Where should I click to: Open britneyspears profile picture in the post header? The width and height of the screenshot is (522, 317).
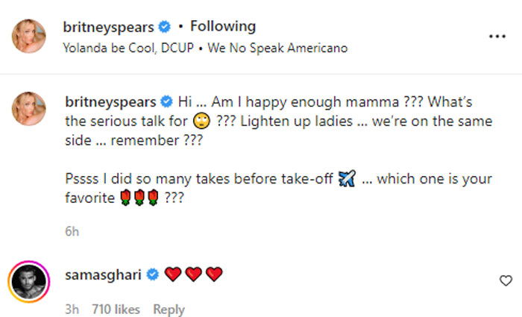point(30,37)
